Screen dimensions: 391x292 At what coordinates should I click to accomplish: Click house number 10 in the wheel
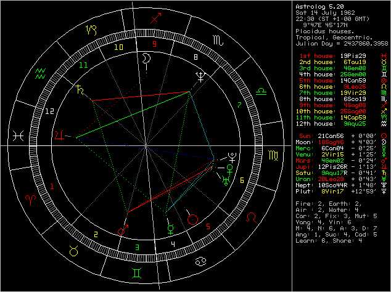coord(119,47)
